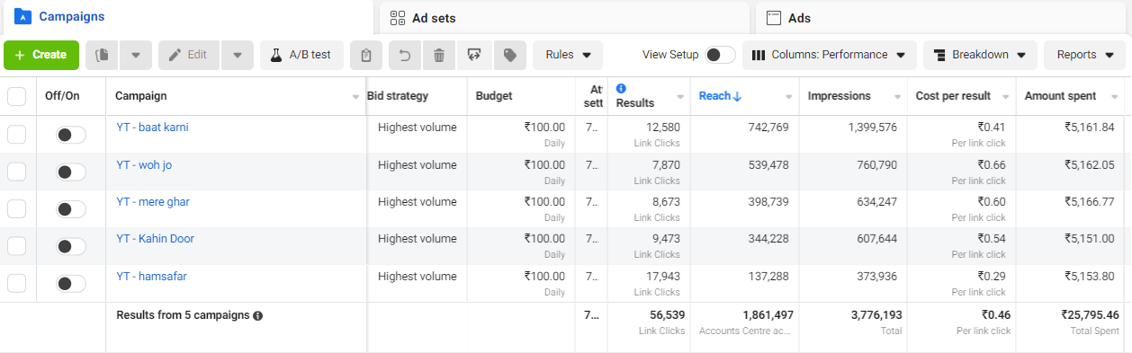1132x353 pixels.
Task: Enable the View Setup toggle
Action: pyautogui.click(x=720, y=55)
